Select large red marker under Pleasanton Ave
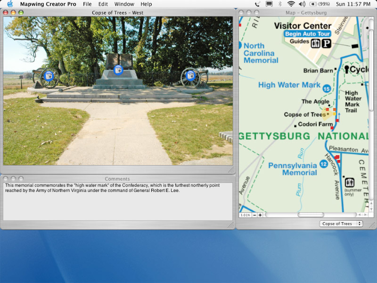The image size is (377, 283). pos(337,157)
